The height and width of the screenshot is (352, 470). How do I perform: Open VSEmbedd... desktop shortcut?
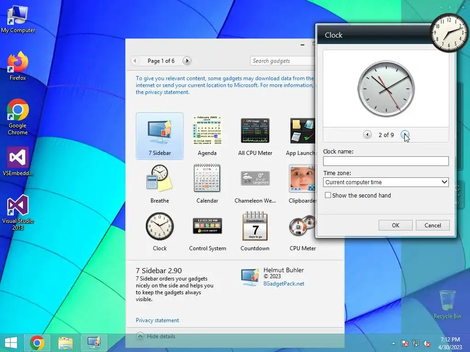coord(18,161)
